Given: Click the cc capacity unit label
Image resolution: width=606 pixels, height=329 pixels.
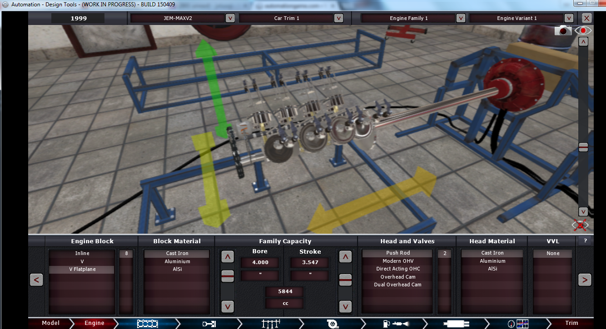Looking at the screenshot, I should tap(285, 303).
